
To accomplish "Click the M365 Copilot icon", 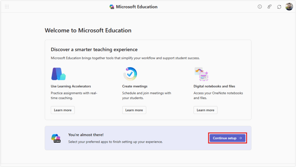I will 56,138.
